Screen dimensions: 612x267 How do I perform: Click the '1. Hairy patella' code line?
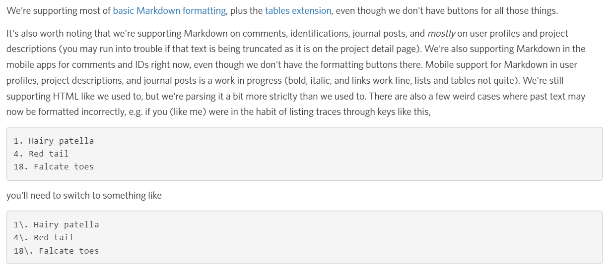[x=54, y=141]
